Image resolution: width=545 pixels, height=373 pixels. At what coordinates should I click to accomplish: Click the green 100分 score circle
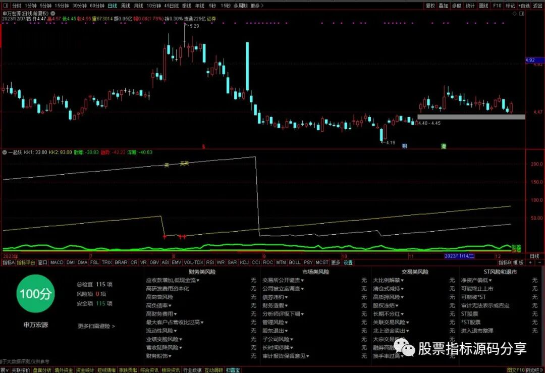click(x=35, y=294)
